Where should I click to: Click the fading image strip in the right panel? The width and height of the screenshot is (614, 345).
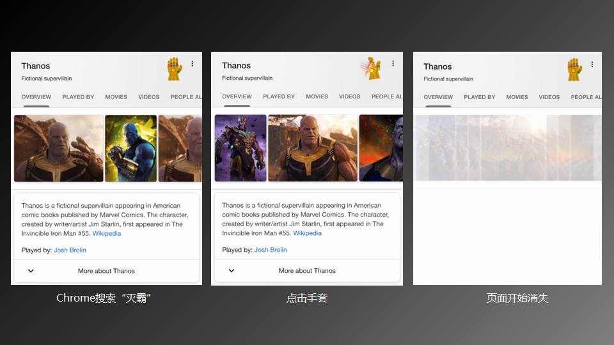click(508, 148)
